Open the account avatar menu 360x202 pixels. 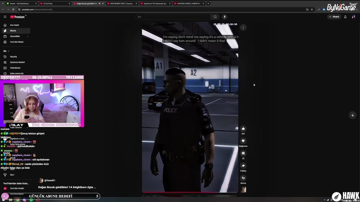tap(354, 17)
